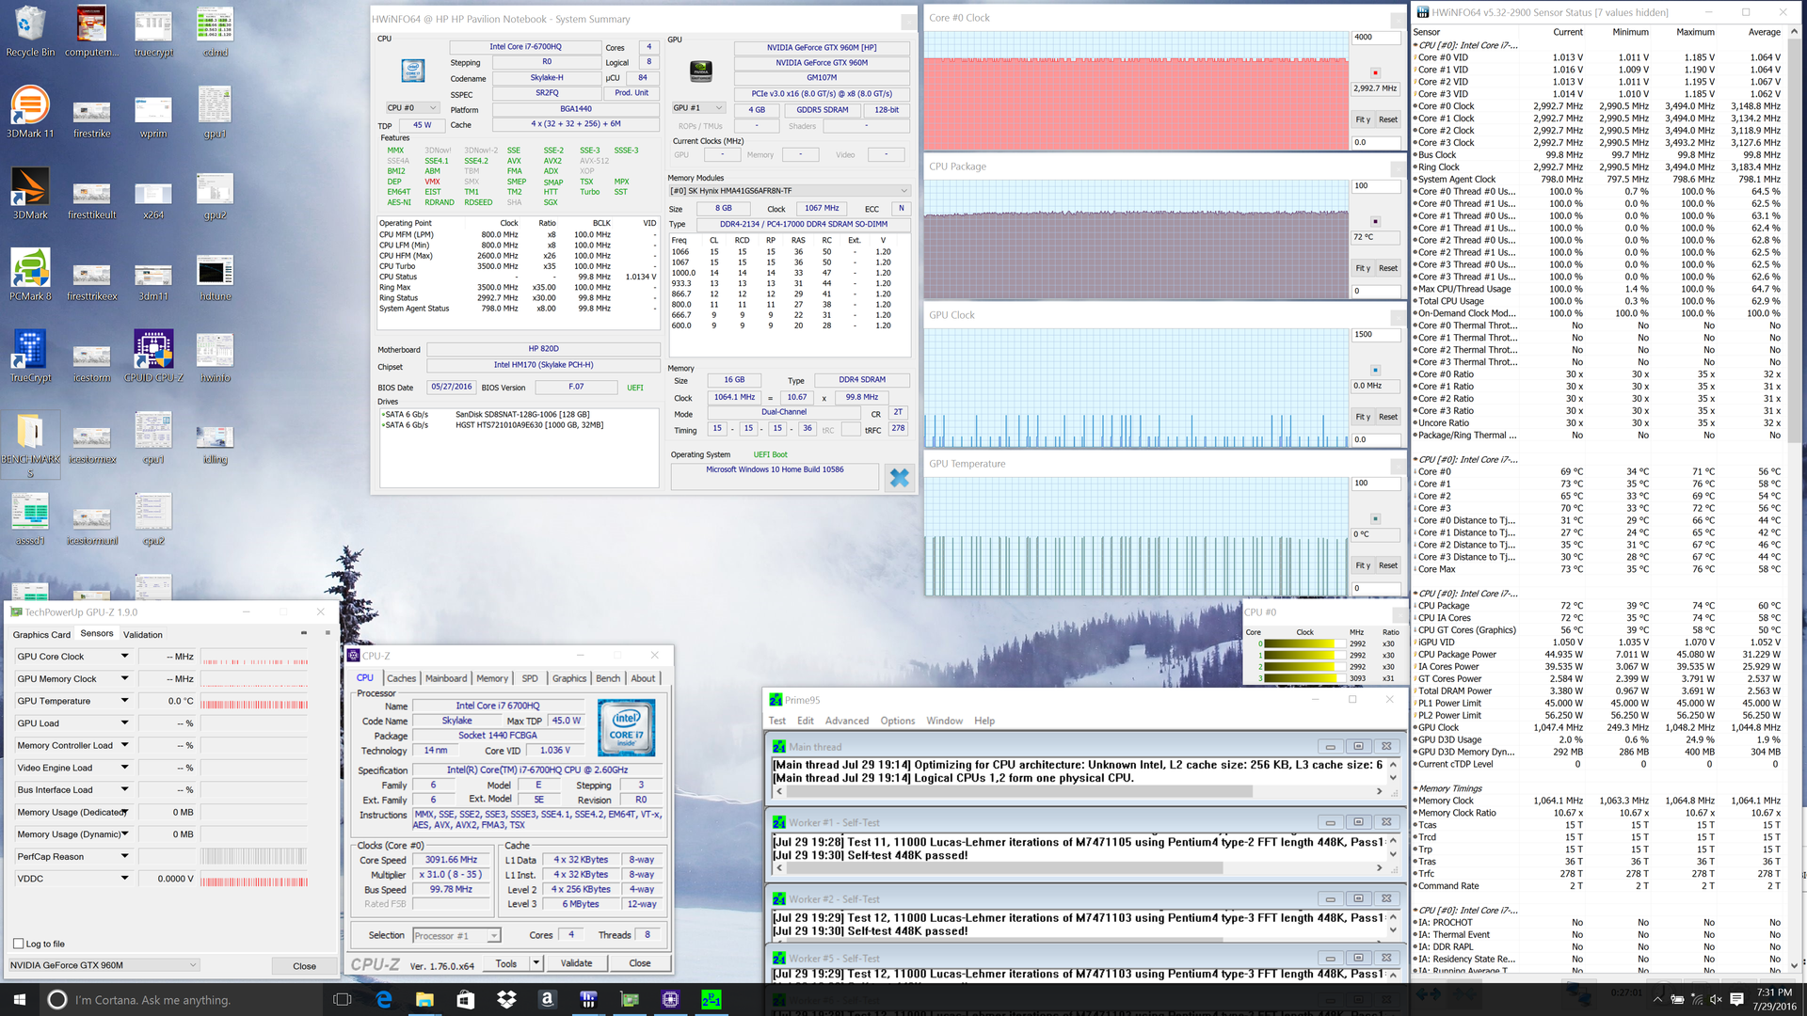
Task: Open the 3DMark 11 desktop shortcut
Action: pos(30,105)
